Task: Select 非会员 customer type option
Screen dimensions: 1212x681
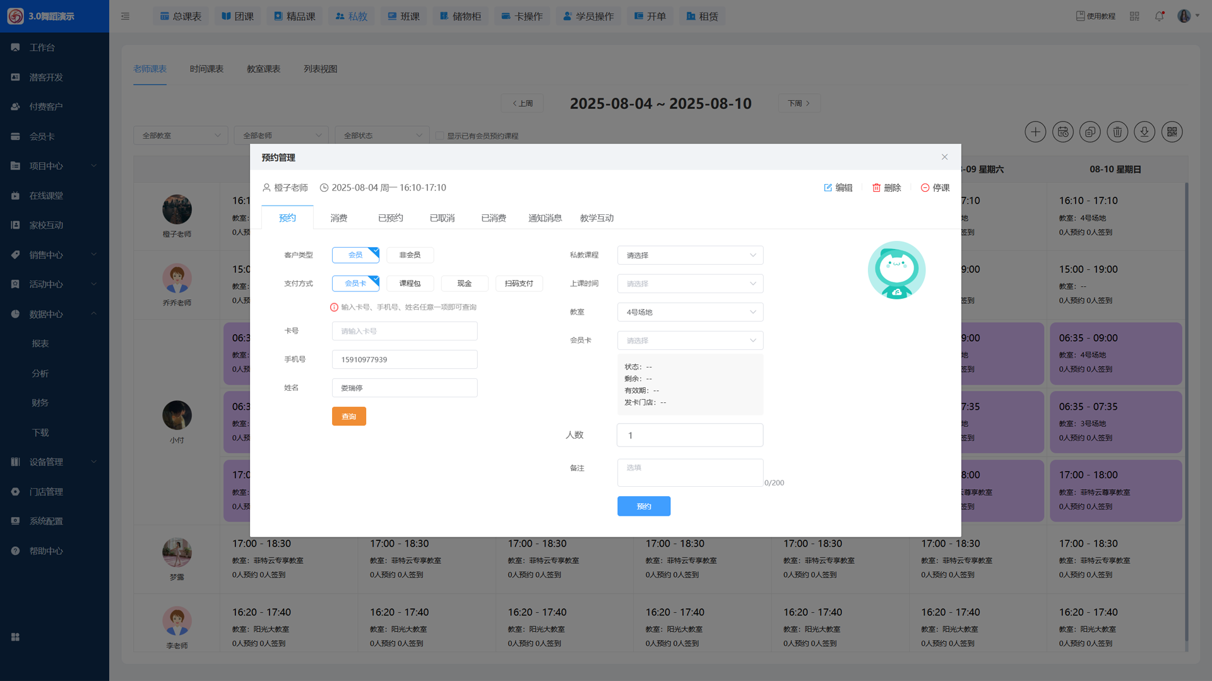Action: pos(410,255)
